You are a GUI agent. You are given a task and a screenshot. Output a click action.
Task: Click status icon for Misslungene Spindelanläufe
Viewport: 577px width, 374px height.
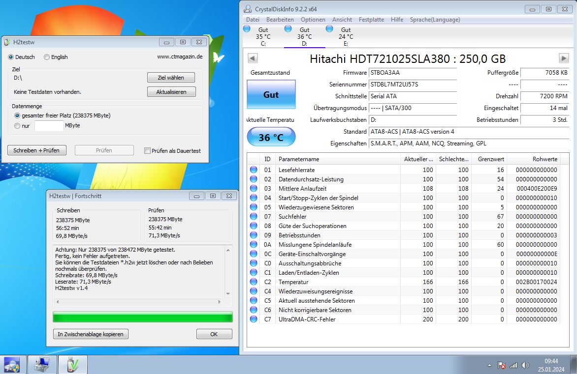254,244
